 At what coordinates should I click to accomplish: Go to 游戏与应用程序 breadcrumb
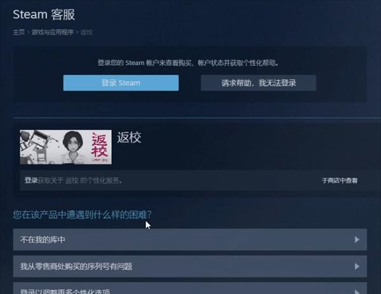click(x=53, y=32)
